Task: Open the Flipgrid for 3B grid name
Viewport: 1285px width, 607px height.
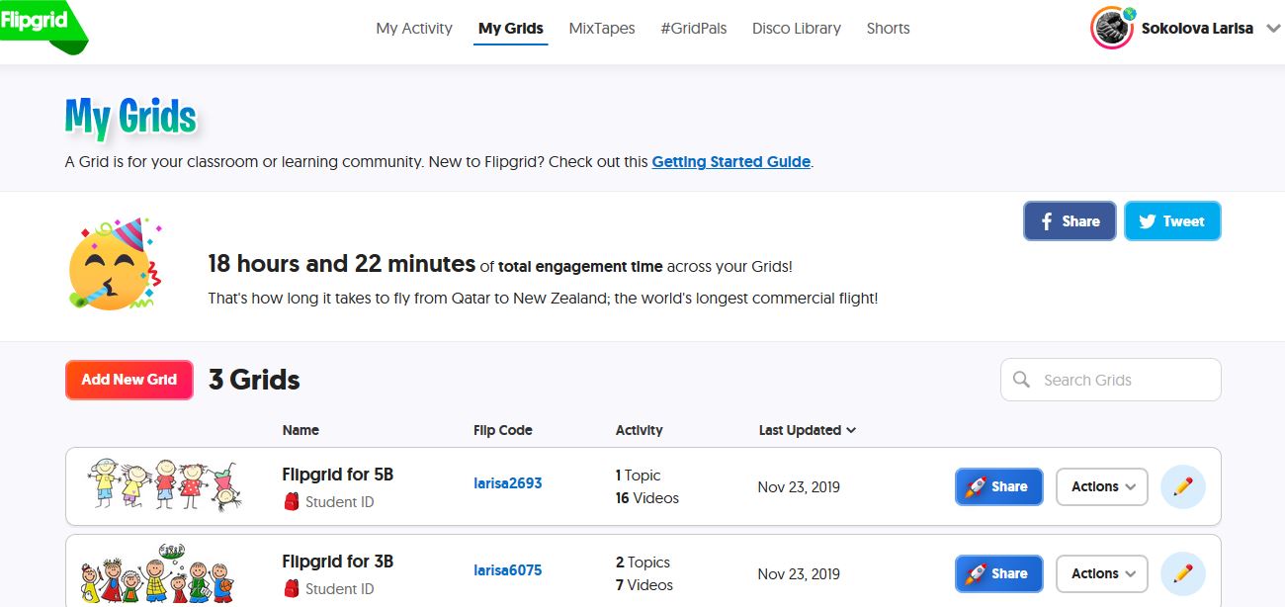Action: pyautogui.click(x=338, y=562)
